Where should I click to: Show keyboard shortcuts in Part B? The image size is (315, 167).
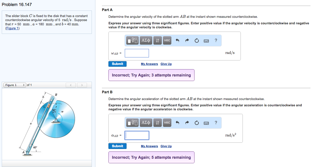tap(206, 123)
